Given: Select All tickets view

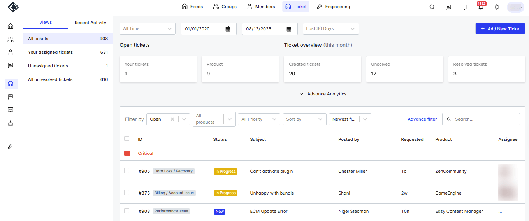Looking at the screenshot, I should tap(68, 39).
